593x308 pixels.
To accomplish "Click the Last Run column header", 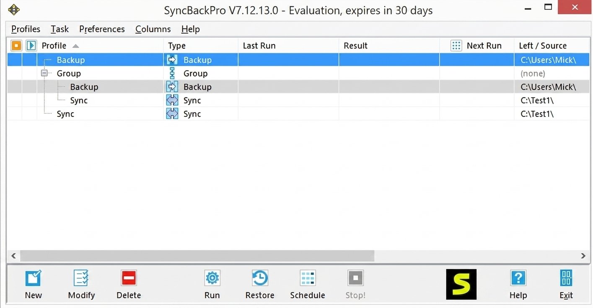I will (x=288, y=46).
